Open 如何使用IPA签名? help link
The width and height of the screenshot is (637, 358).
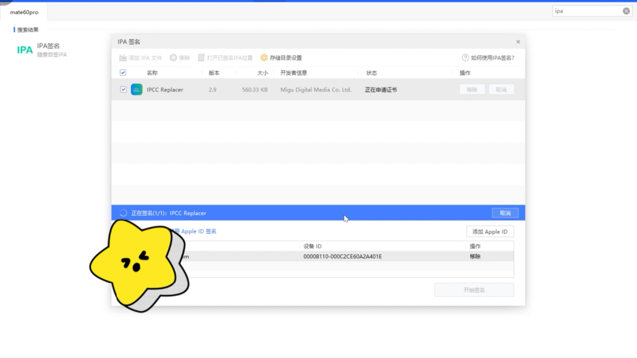pyautogui.click(x=488, y=58)
